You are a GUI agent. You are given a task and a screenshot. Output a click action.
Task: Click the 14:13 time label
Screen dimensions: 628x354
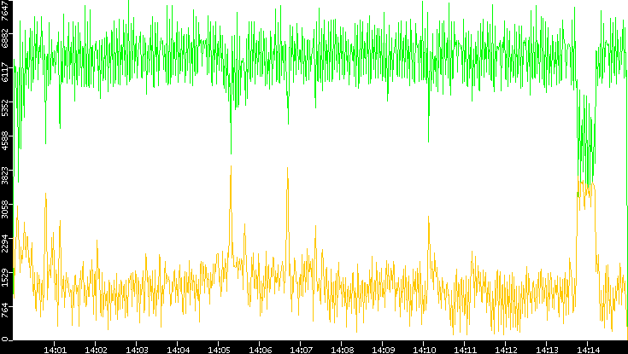pos(548,349)
